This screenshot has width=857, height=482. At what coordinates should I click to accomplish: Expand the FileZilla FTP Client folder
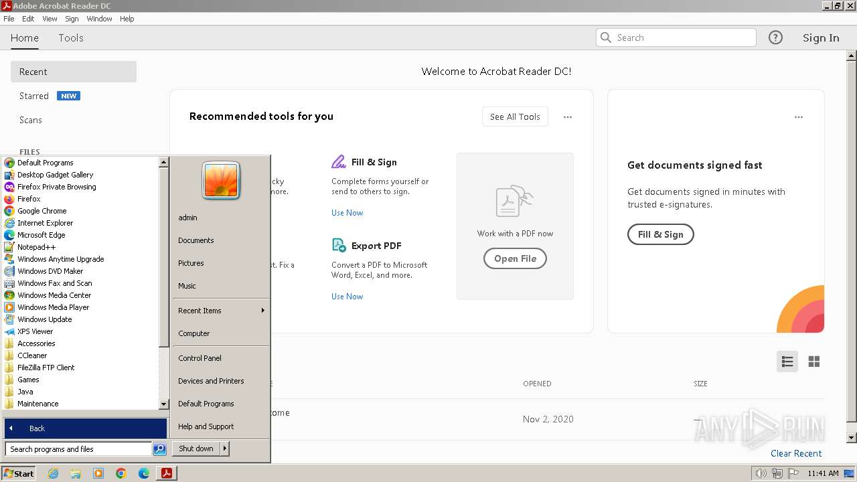point(46,368)
